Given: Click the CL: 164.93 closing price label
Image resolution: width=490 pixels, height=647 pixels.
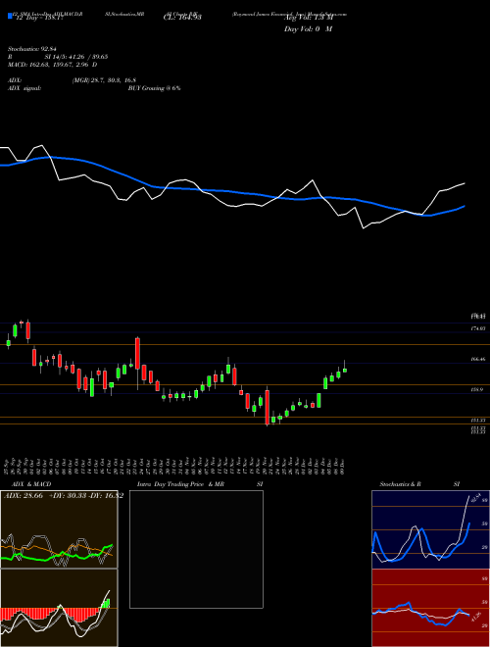Looking at the screenshot, I should (x=182, y=18).
